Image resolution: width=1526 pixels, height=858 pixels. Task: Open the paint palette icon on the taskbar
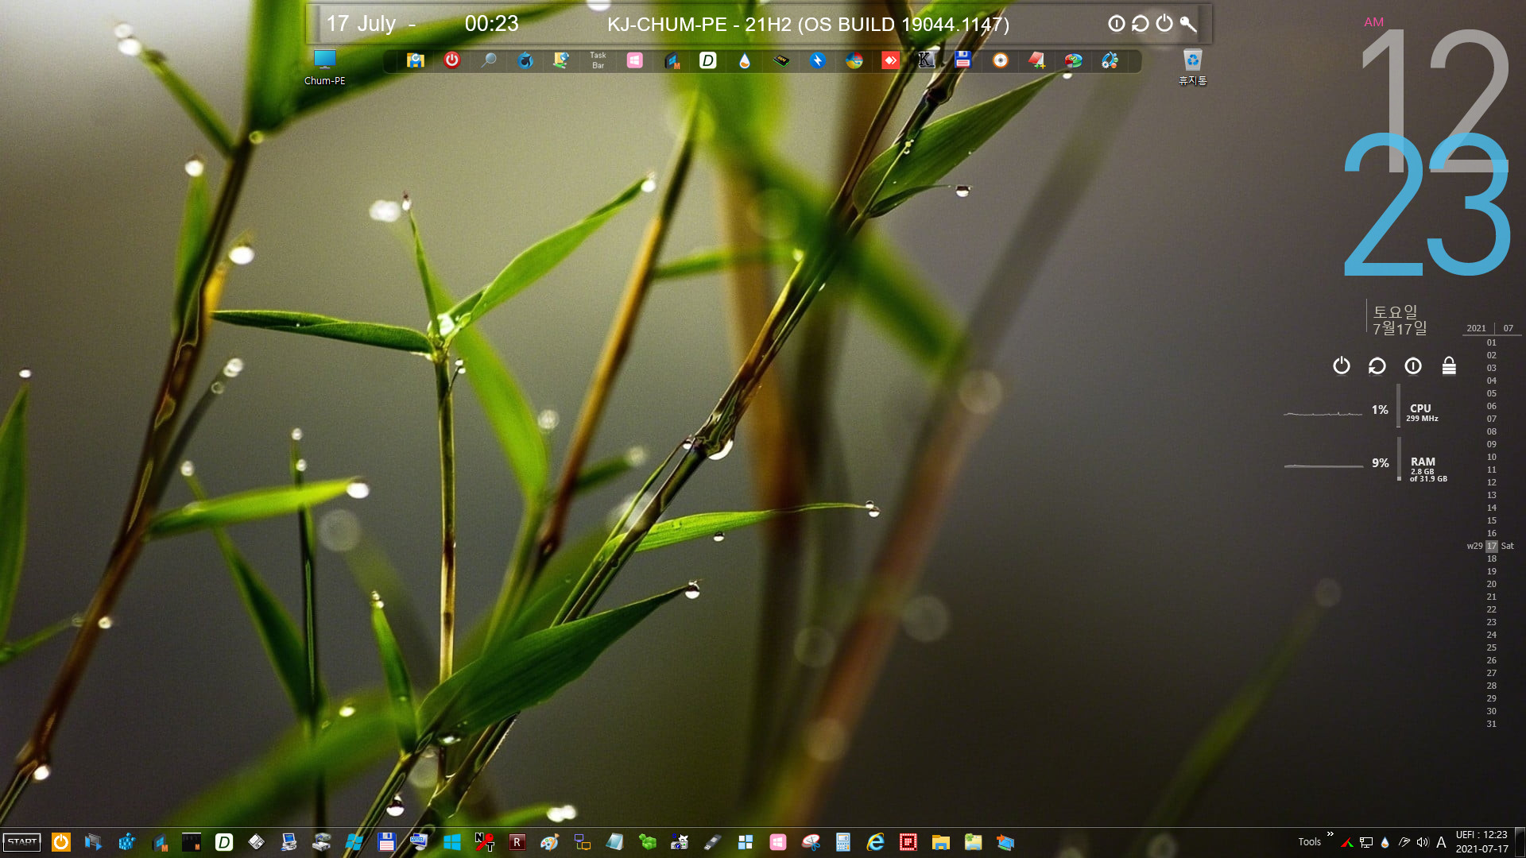tap(549, 842)
